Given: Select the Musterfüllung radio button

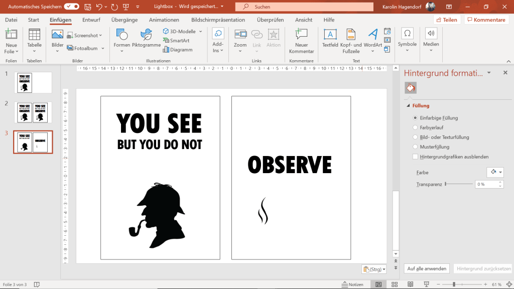Looking at the screenshot, I should 415,147.
